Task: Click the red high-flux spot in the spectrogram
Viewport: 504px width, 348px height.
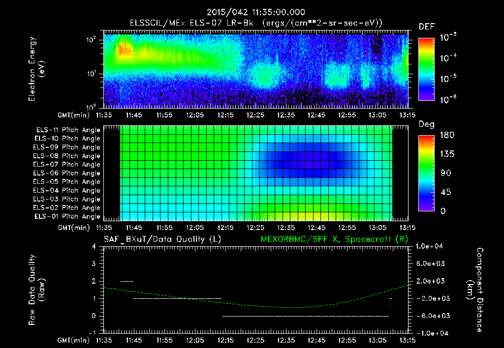Action: 125,50
